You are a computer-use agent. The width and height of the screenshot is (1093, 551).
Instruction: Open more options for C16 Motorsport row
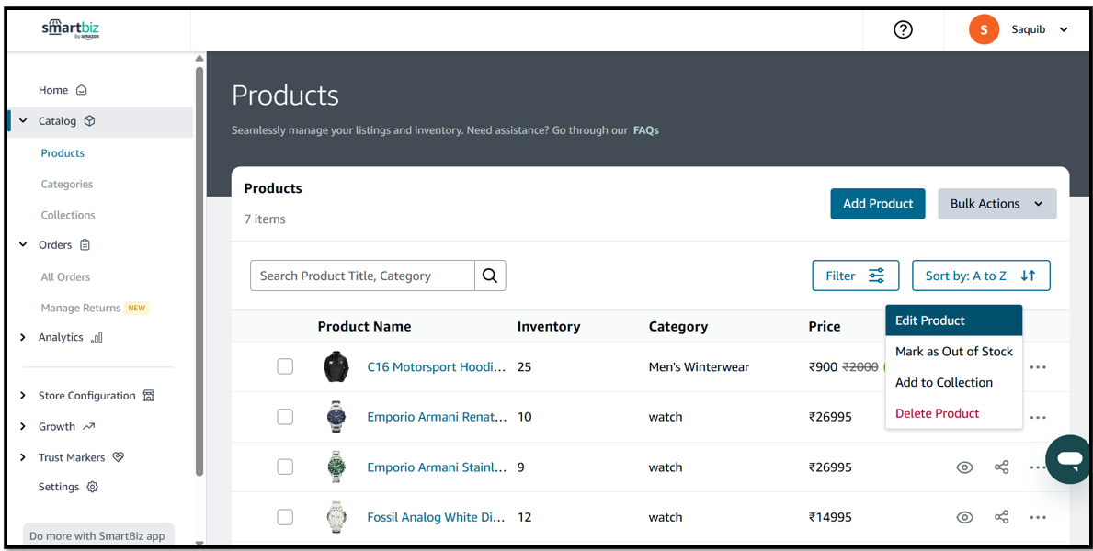click(x=1038, y=367)
